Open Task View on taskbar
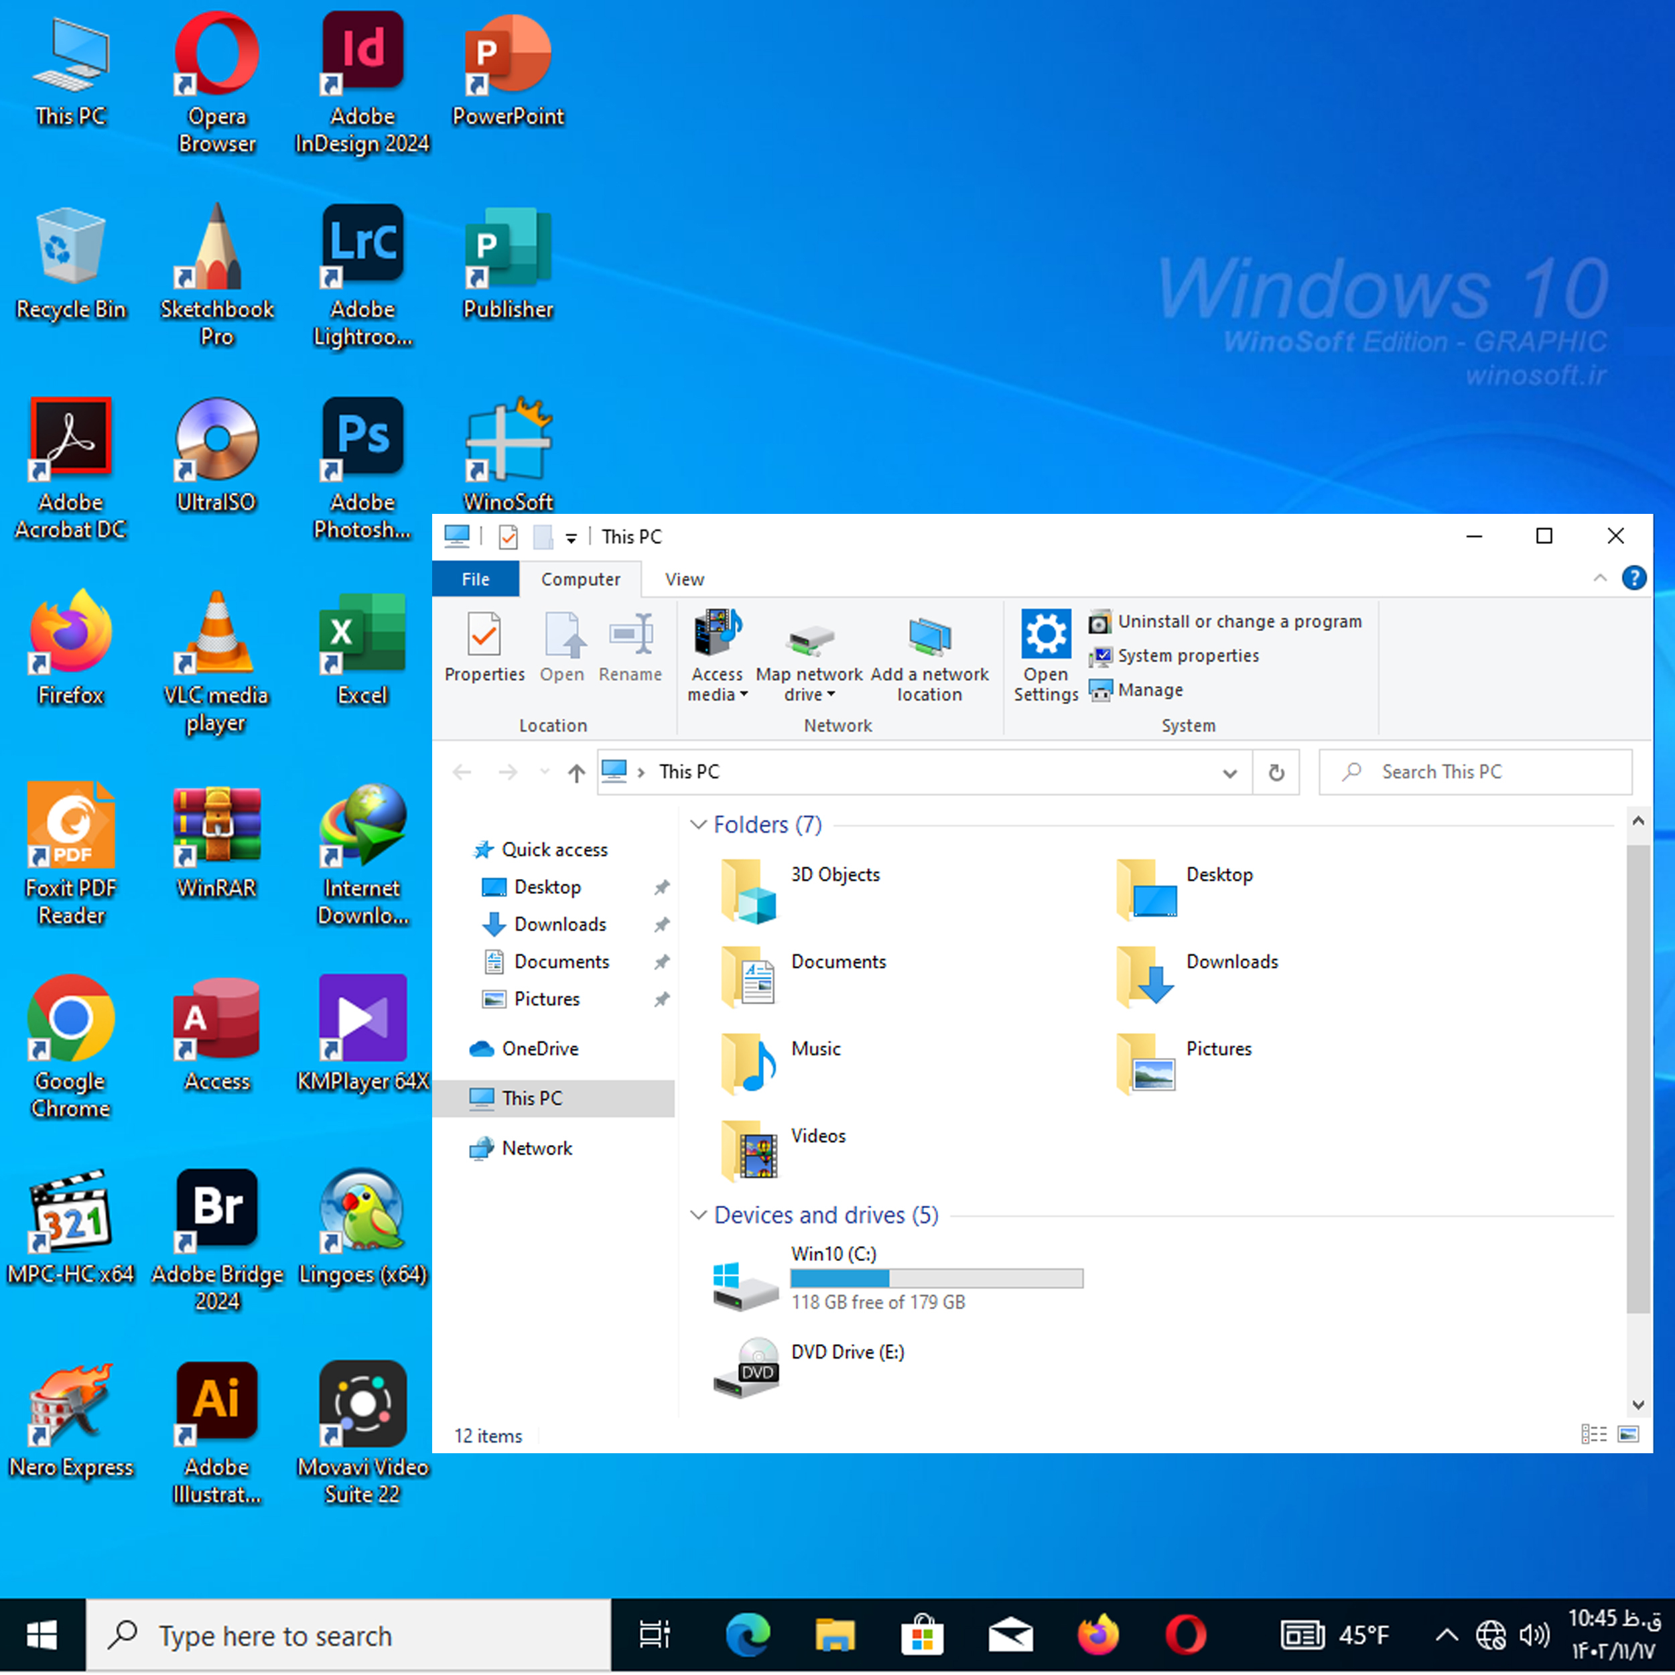Screen dimensions: 1675x1675 [655, 1635]
